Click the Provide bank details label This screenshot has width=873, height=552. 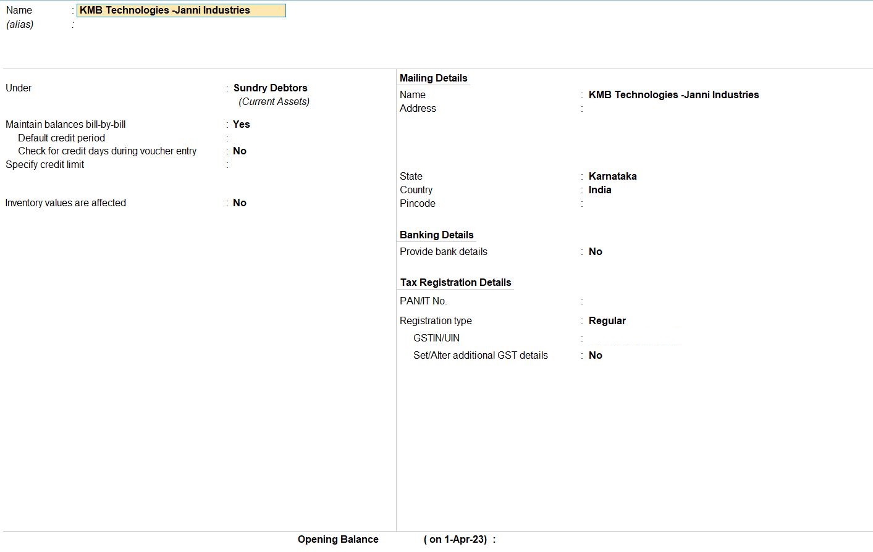(443, 251)
